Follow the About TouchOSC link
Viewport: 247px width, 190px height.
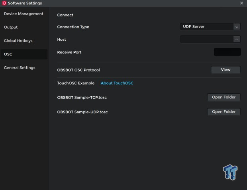point(117,83)
